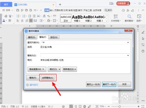Open the 格式(O) dropdown button

pos(54,69)
